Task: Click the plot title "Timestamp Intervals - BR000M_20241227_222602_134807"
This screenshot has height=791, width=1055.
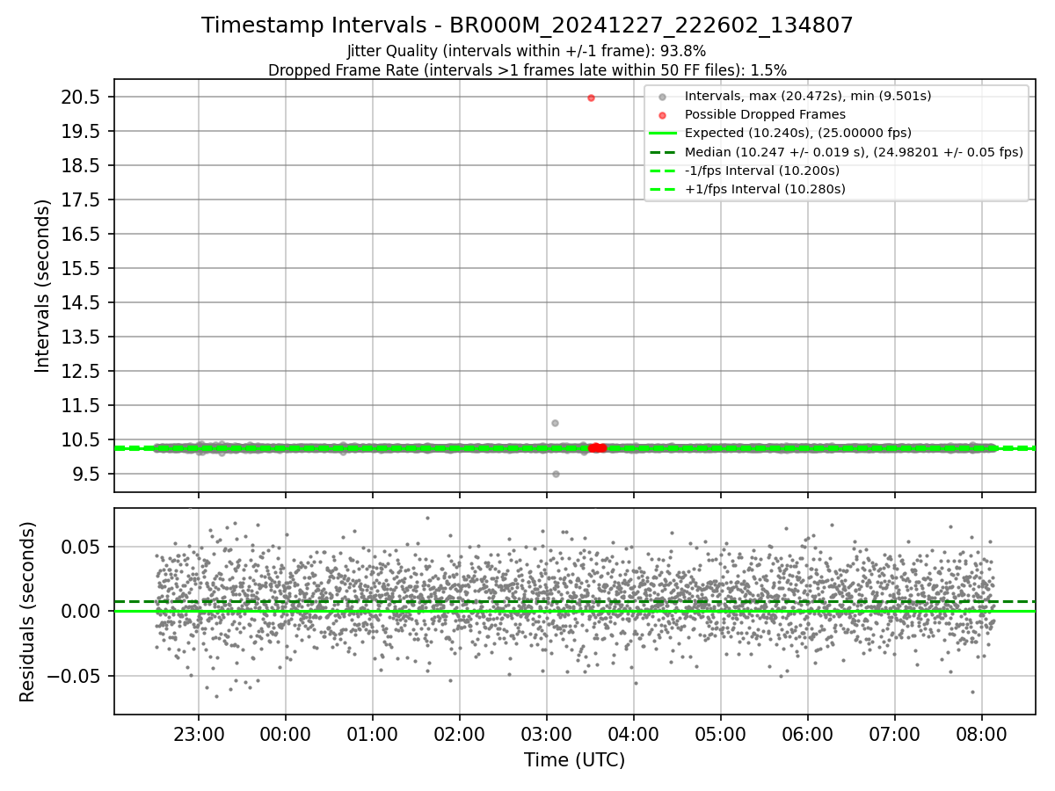Action: (527, 25)
